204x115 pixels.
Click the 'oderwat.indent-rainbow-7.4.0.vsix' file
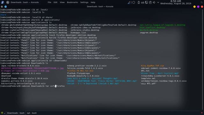point(161,68)
